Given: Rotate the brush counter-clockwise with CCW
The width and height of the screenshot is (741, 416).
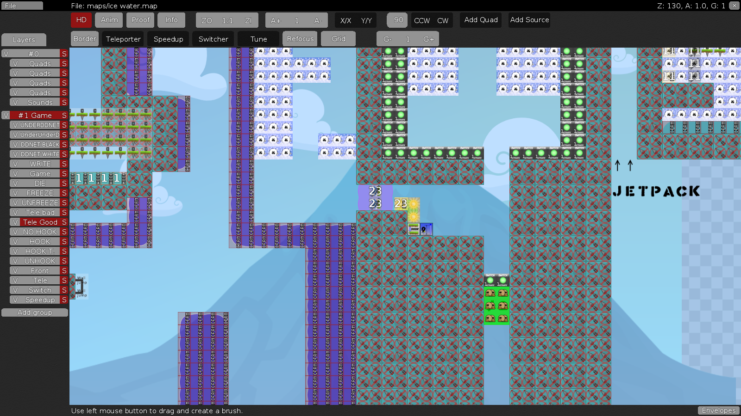Looking at the screenshot, I should click(423, 20).
